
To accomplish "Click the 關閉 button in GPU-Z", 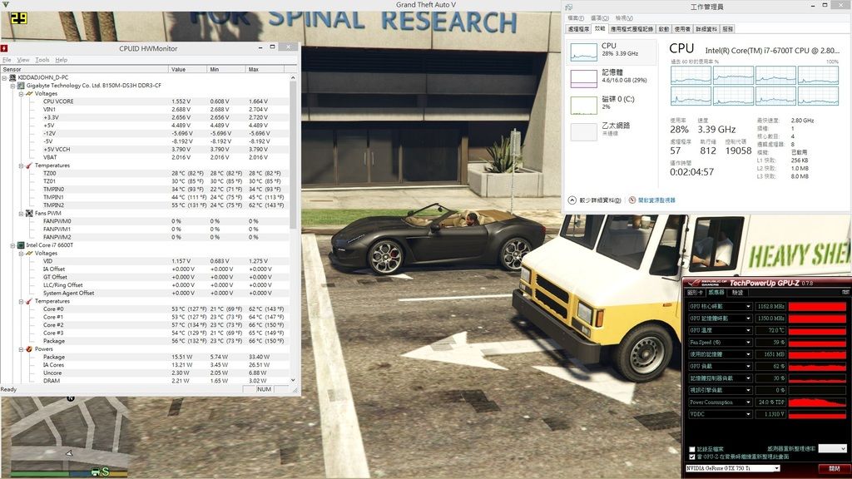I will click(x=834, y=468).
